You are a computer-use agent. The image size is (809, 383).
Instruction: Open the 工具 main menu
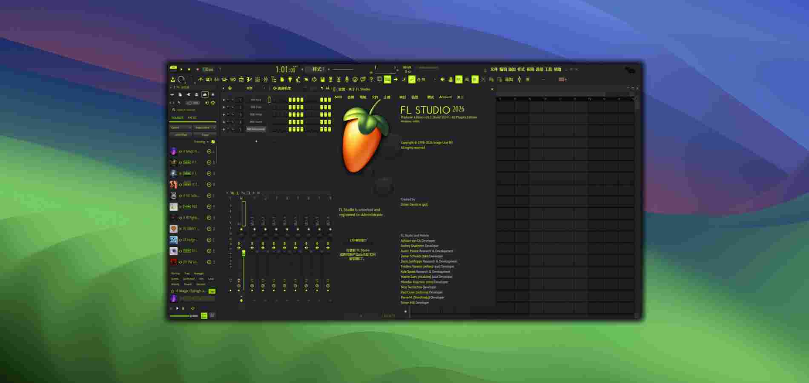(548, 69)
